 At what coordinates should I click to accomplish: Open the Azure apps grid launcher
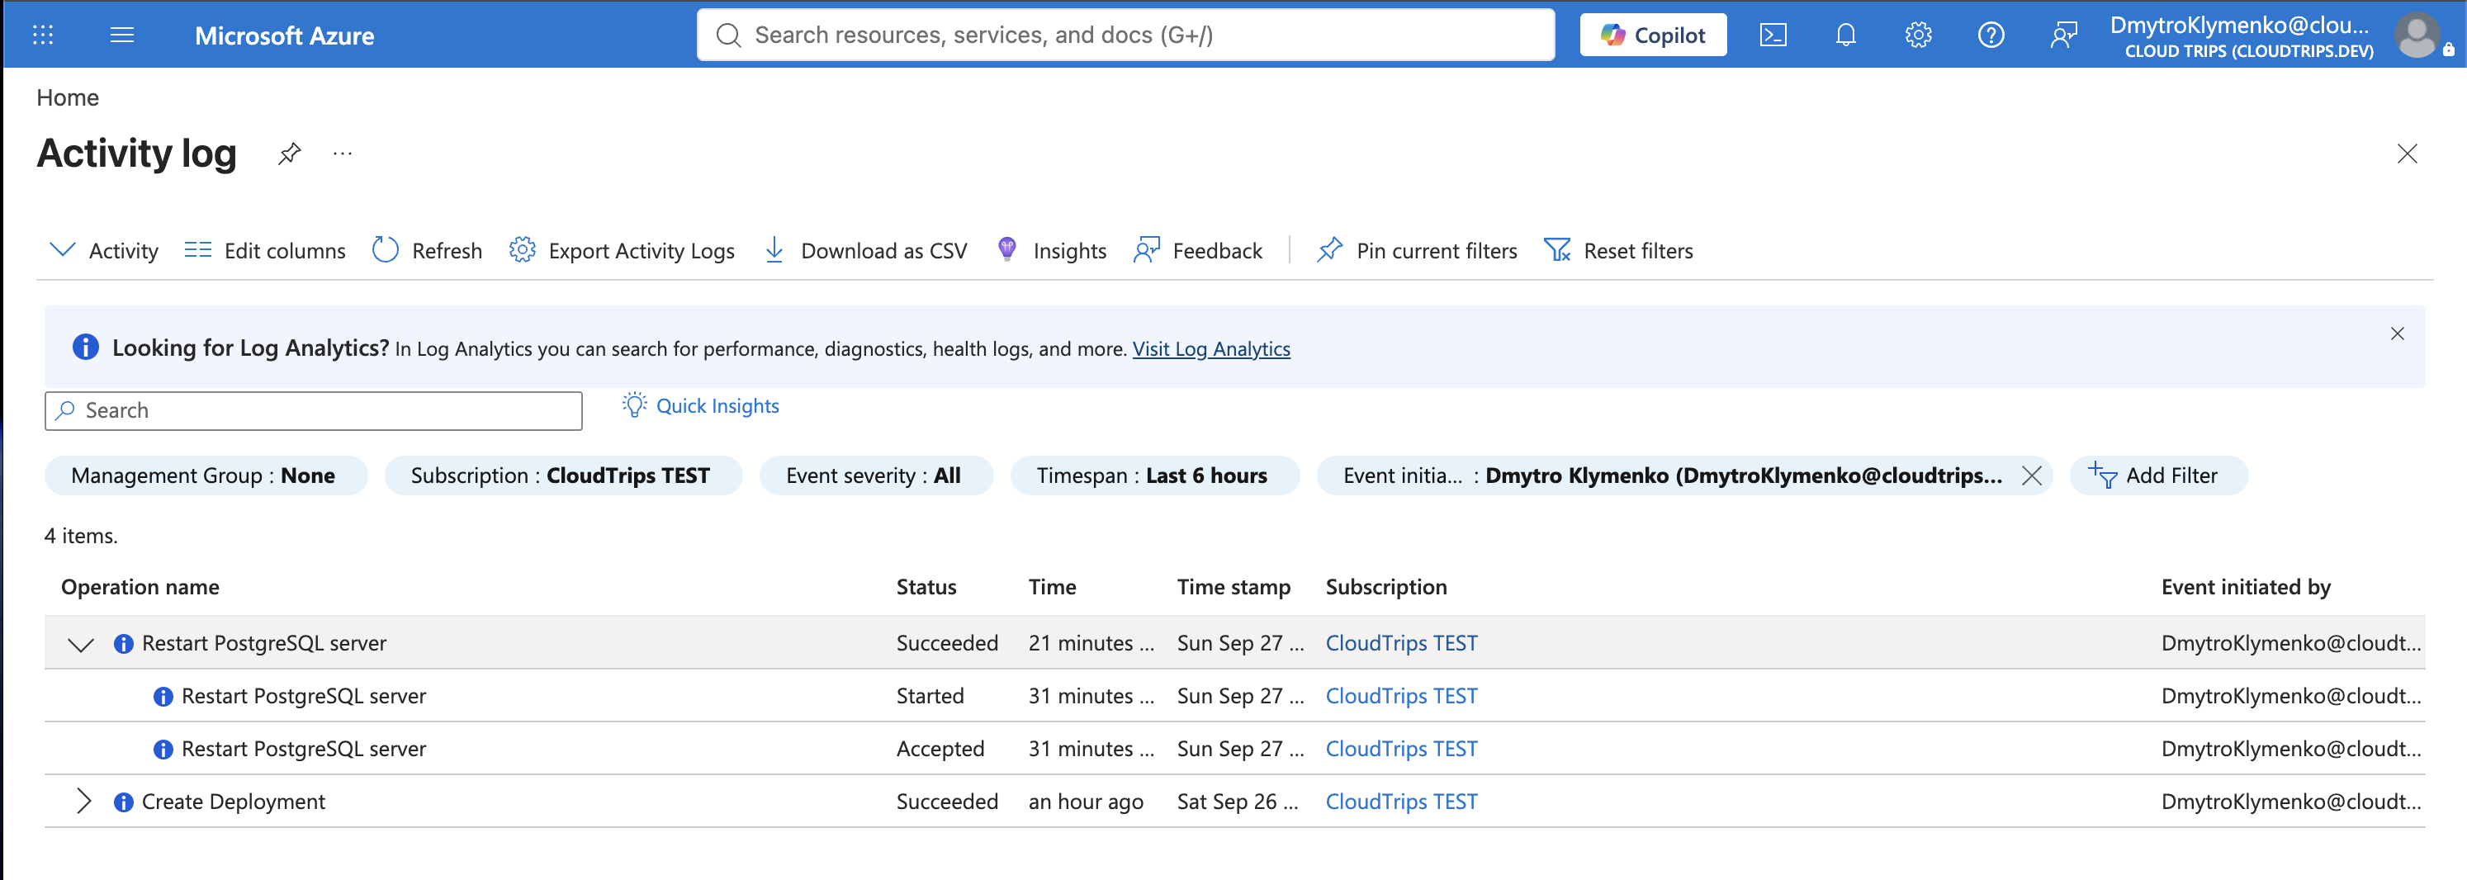pyautogui.click(x=43, y=35)
